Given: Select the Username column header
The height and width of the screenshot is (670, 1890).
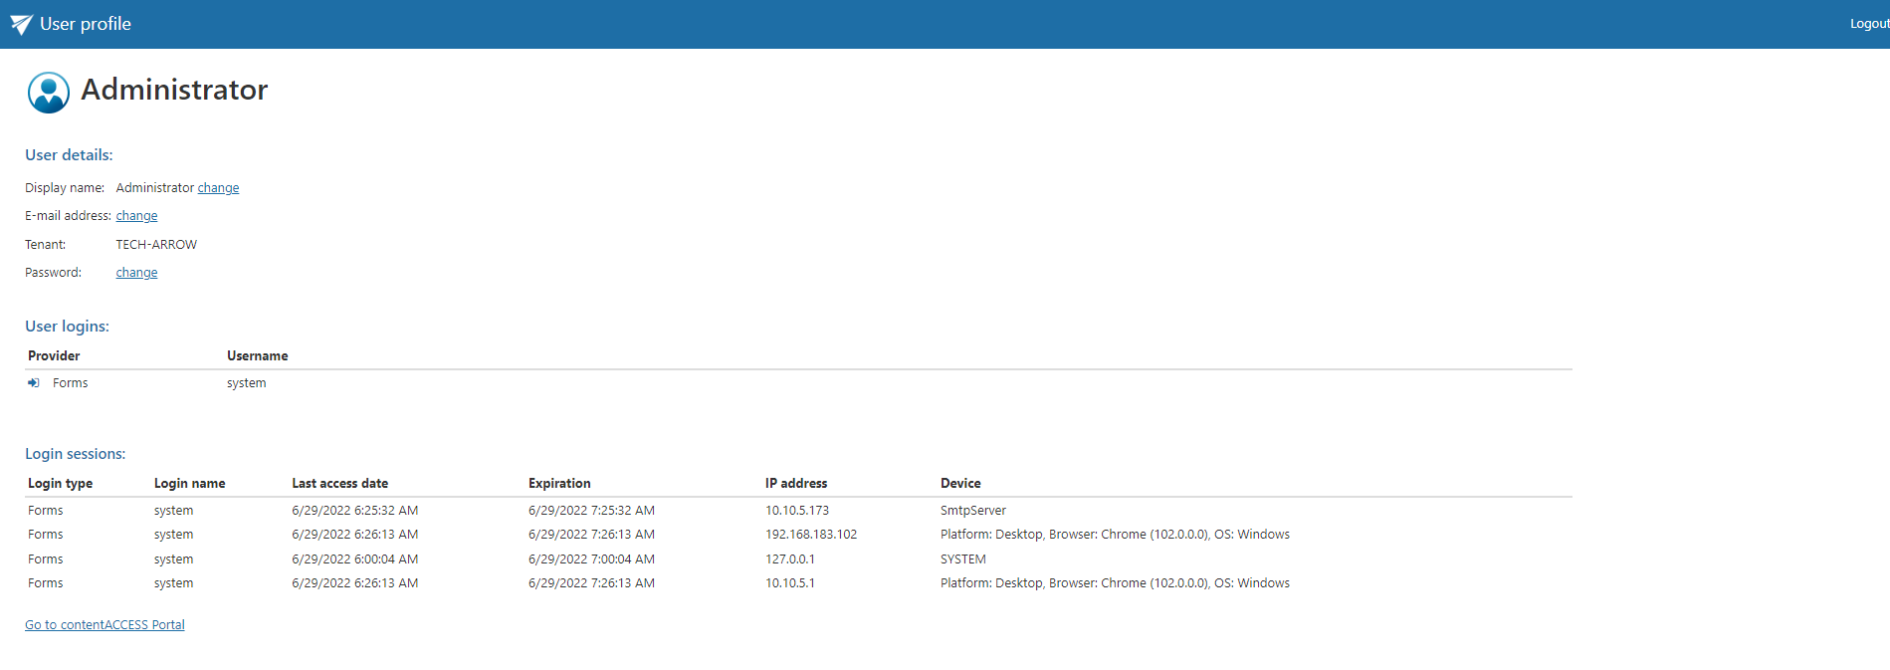Looking at the screenshot, I should [257, 356].
